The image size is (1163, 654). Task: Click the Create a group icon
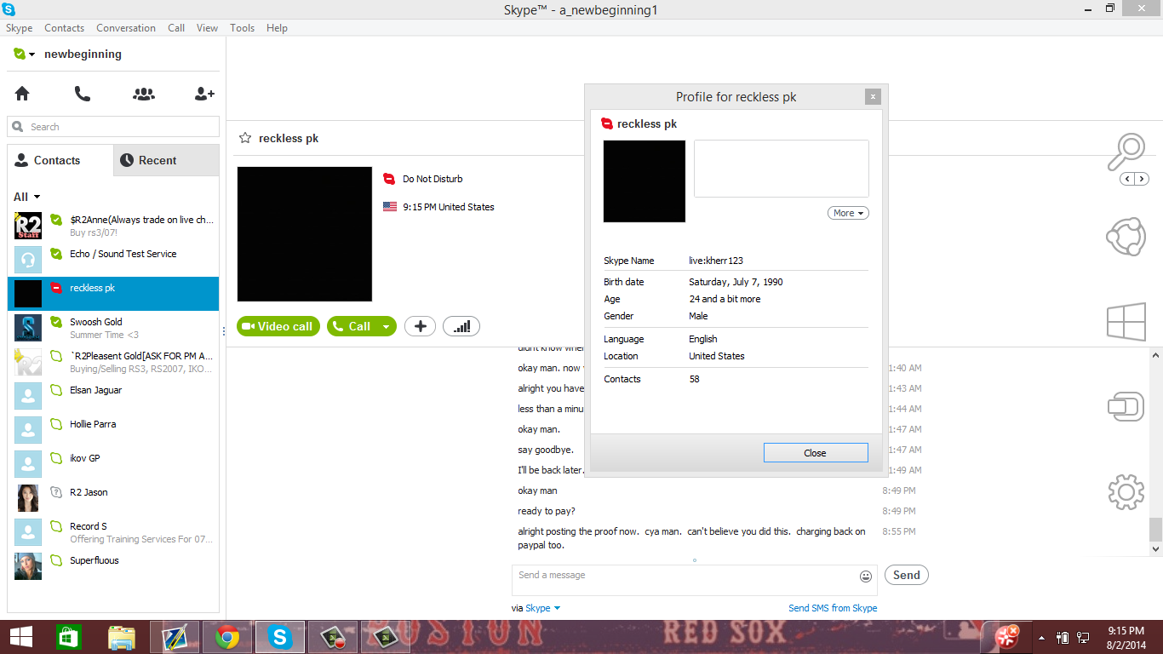click(x=144, y=95)
